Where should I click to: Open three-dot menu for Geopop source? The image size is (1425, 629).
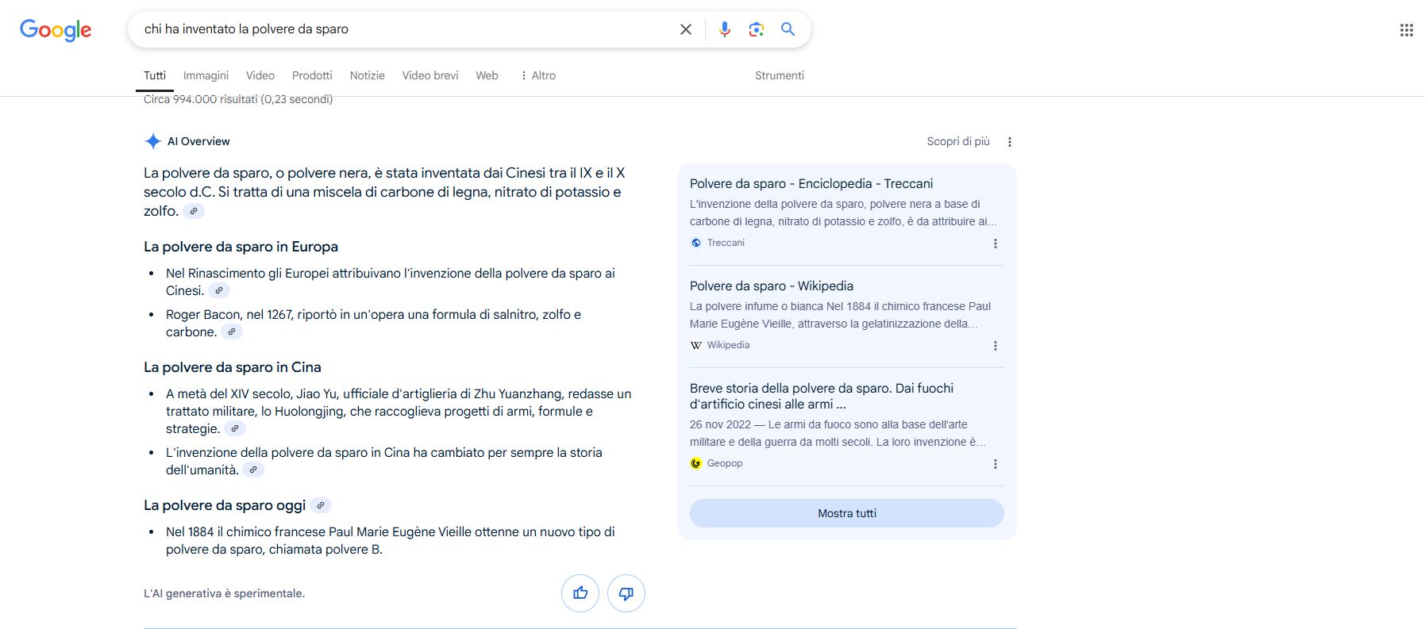996,464
